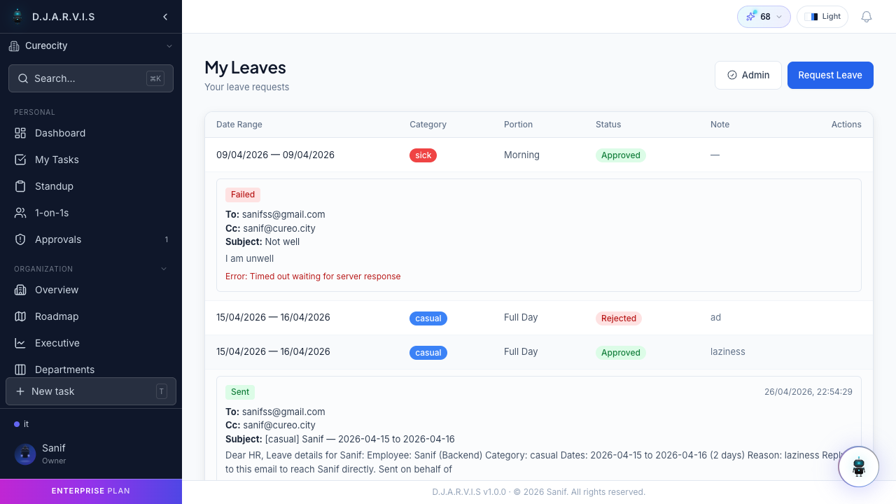The height and width of the screenshot is (504, 896).
Task: Click Request Leave button
Action: (830, 75)
